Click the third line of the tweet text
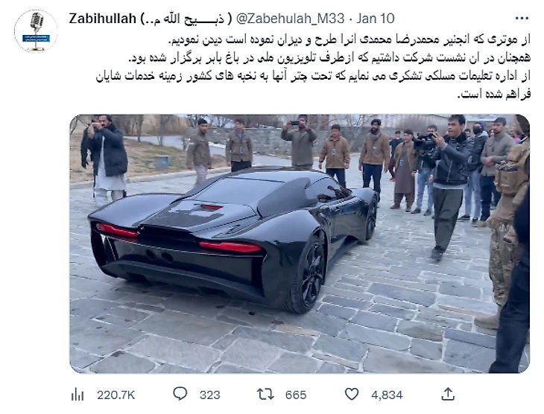The height and width of the screenshot is (414, 544). 313,76
